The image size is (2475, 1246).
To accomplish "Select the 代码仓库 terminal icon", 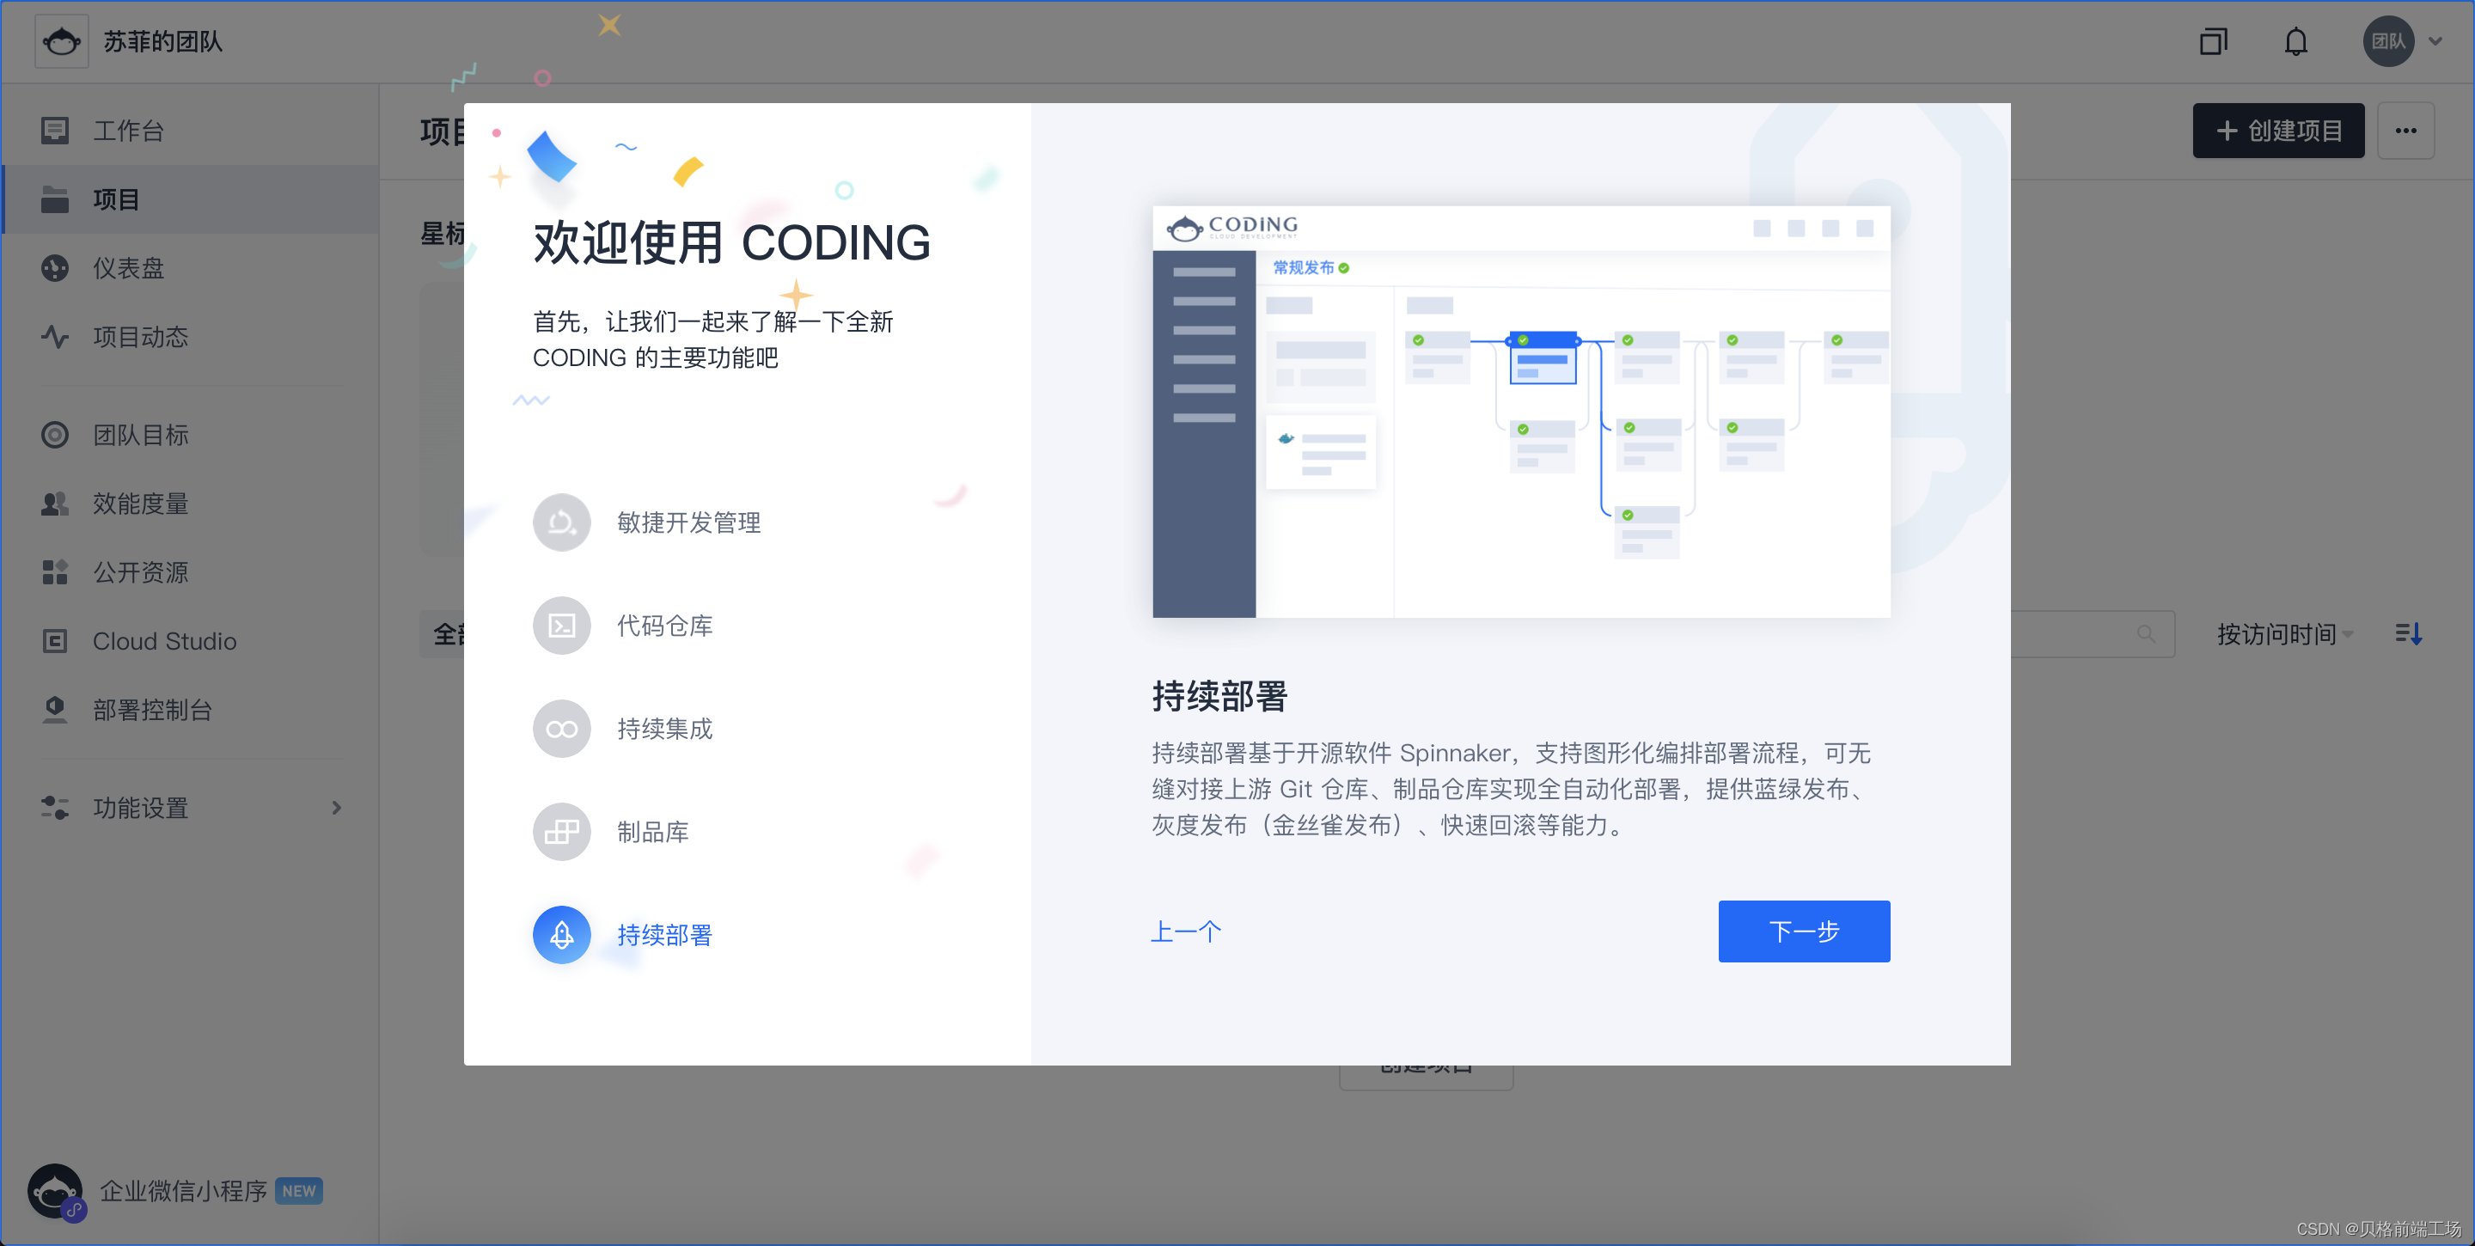I will click(x=562, y=626).
